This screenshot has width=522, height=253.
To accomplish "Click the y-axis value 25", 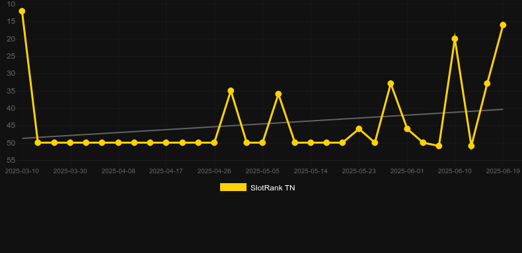I will click(x=11, y=56).
